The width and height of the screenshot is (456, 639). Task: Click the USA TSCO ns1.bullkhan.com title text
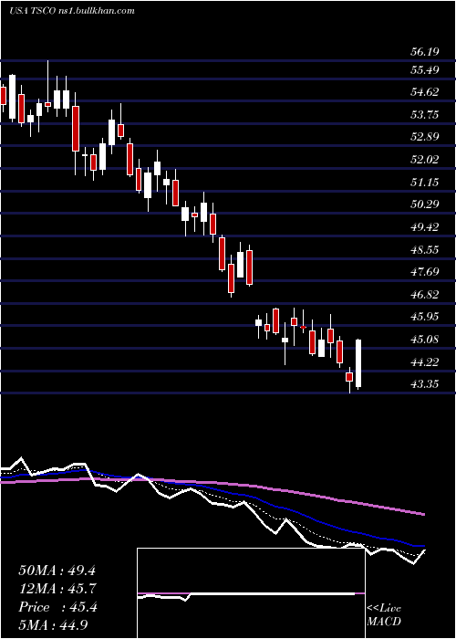pyautogui.click(x=72, y=11)
